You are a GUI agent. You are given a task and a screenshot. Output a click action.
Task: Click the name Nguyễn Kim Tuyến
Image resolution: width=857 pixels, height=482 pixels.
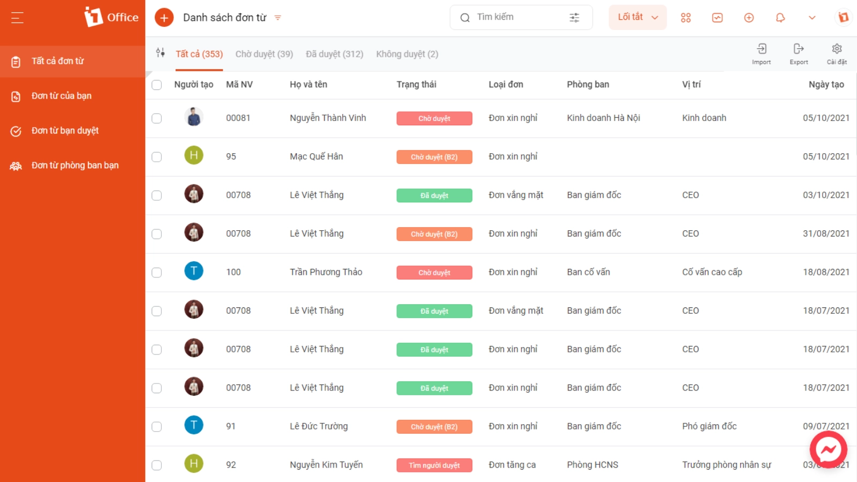[x=326, y=465]
